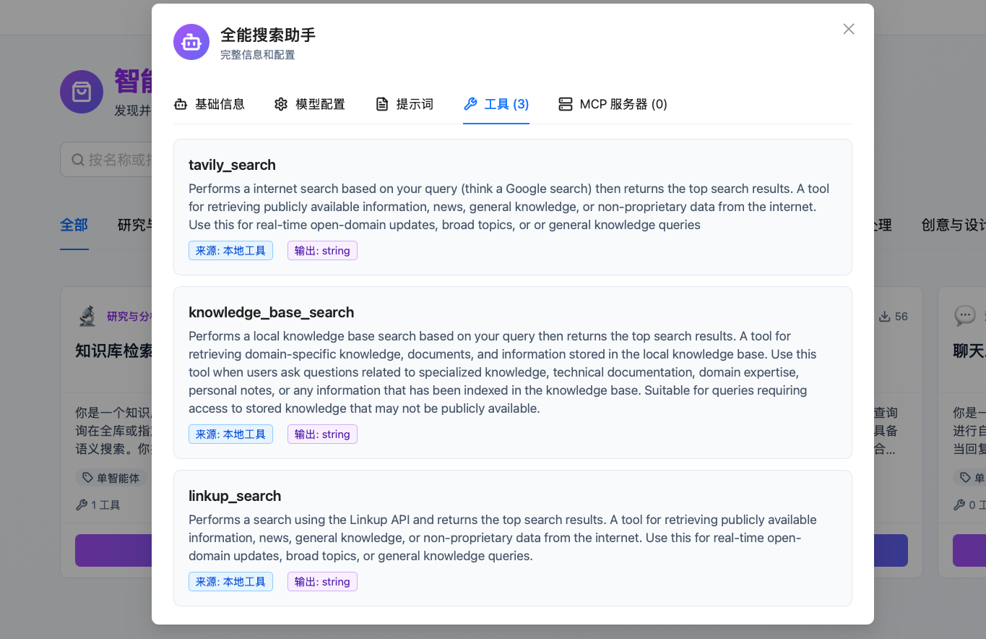Select the linkup_search tool title
Screen dimensions: 986x639
[235, 496]
